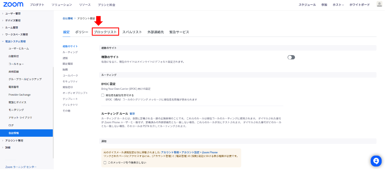
Task: Open プランと料金 in top navigation
Action: [106, 5]
